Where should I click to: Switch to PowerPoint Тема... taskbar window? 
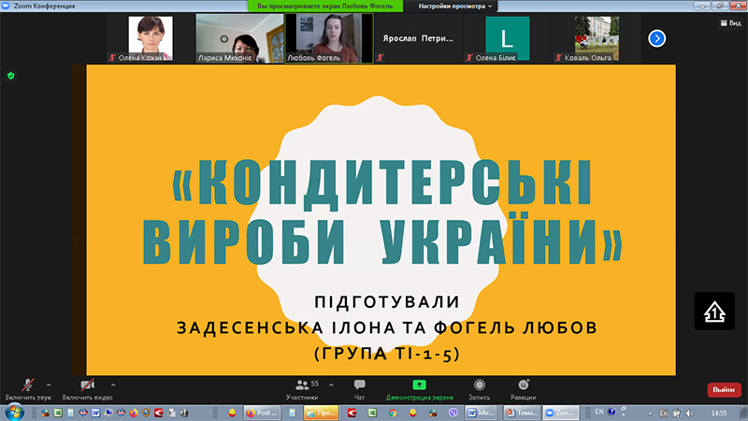522,413
